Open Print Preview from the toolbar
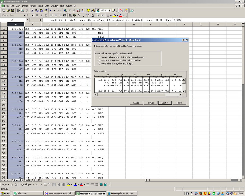Screen dimensions: 245x196 [x=22, y=10]
